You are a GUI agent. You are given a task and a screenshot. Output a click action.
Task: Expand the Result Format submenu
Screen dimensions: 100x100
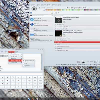(x=15, y=54)
